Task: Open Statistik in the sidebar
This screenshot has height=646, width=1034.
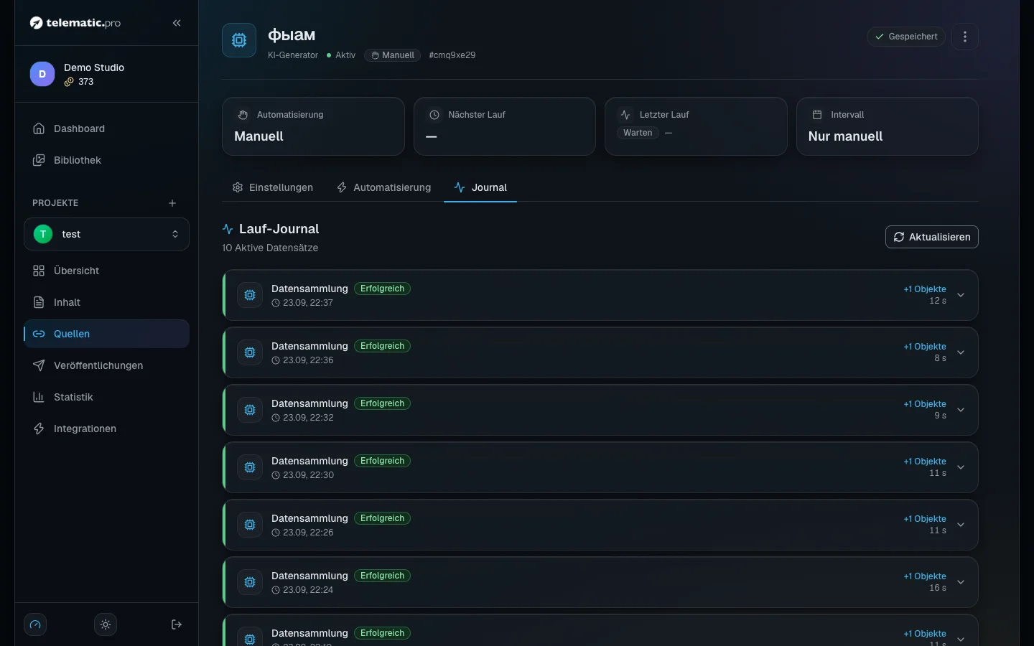Action: click(106, 397)
